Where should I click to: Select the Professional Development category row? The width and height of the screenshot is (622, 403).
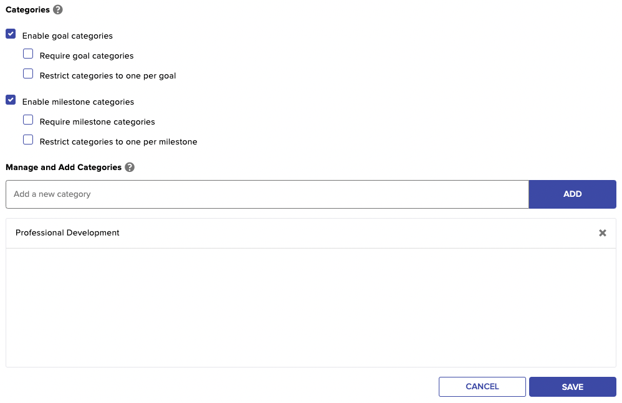(x=311, y=233)
